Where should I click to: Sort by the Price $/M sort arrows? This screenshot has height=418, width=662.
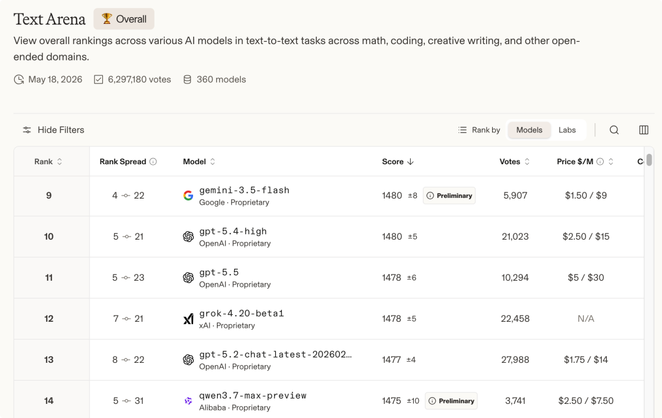pos(611,162)
